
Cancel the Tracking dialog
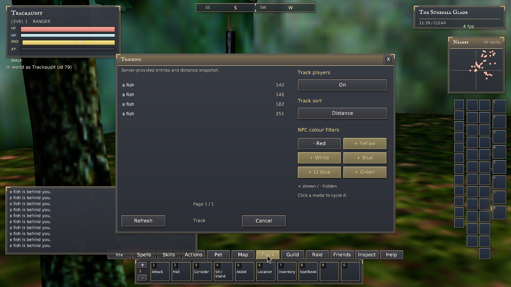264,221
